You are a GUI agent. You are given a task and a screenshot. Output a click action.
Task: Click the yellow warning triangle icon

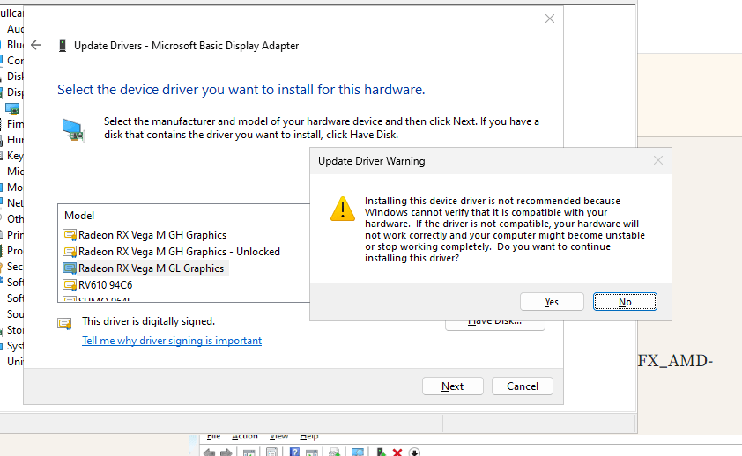pos(343,209)
